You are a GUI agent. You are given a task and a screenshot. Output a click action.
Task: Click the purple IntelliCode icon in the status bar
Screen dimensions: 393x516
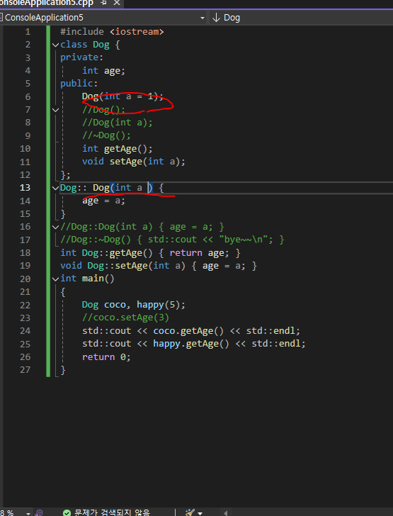point(39,512)
